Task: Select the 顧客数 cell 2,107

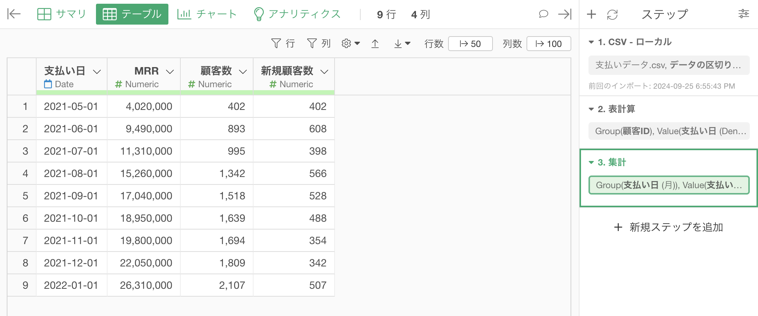Action: (217, 285)
